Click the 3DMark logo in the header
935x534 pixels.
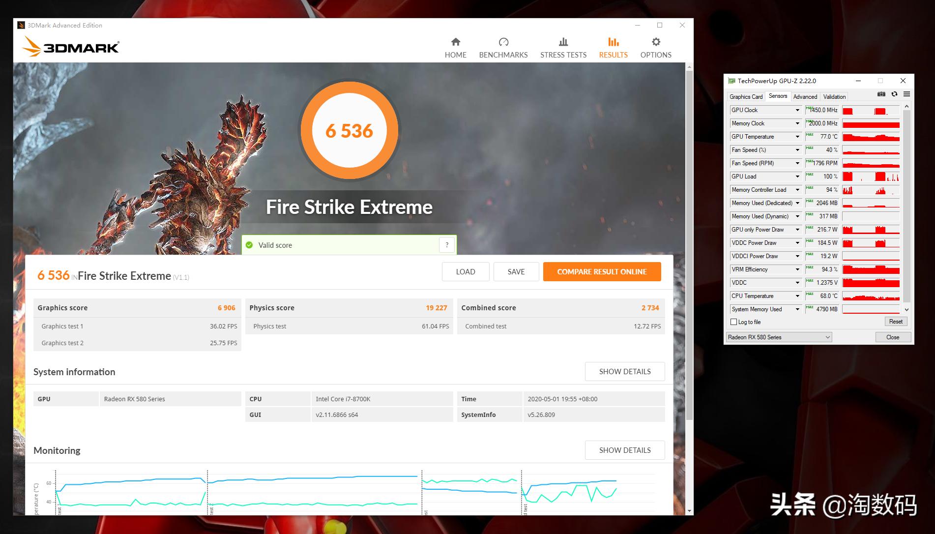point(71,47)
